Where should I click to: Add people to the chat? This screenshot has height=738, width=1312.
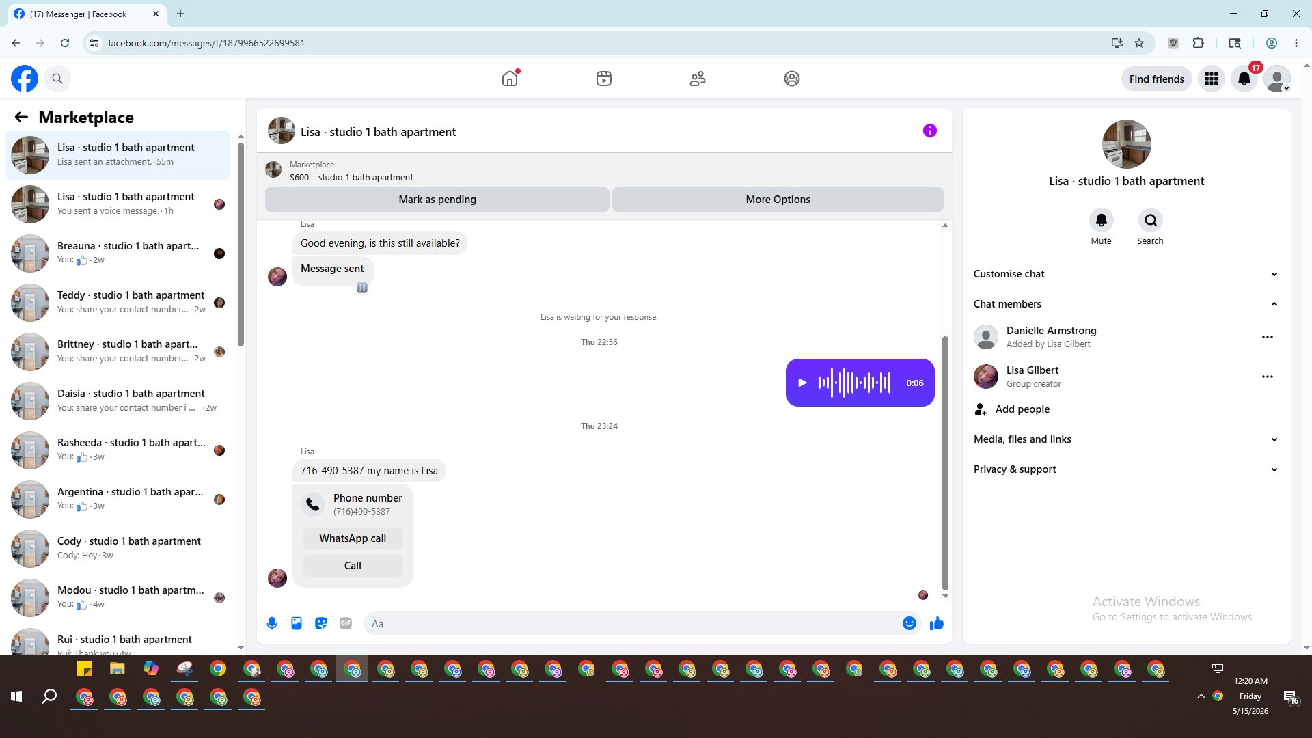tap(1126, 409)
